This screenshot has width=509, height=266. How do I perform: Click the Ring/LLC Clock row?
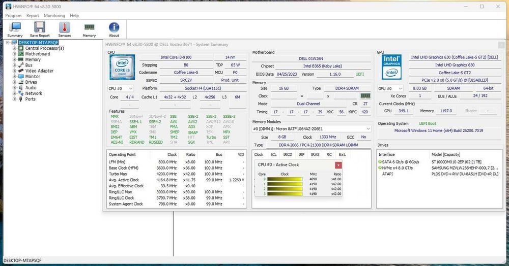click(177, 197)
